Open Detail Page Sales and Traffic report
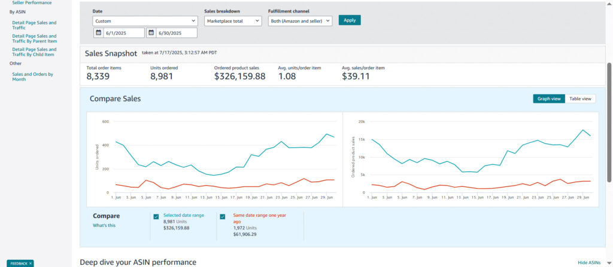 [34, 25]
